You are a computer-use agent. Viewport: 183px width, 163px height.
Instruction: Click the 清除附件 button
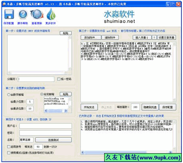[110, 37]
